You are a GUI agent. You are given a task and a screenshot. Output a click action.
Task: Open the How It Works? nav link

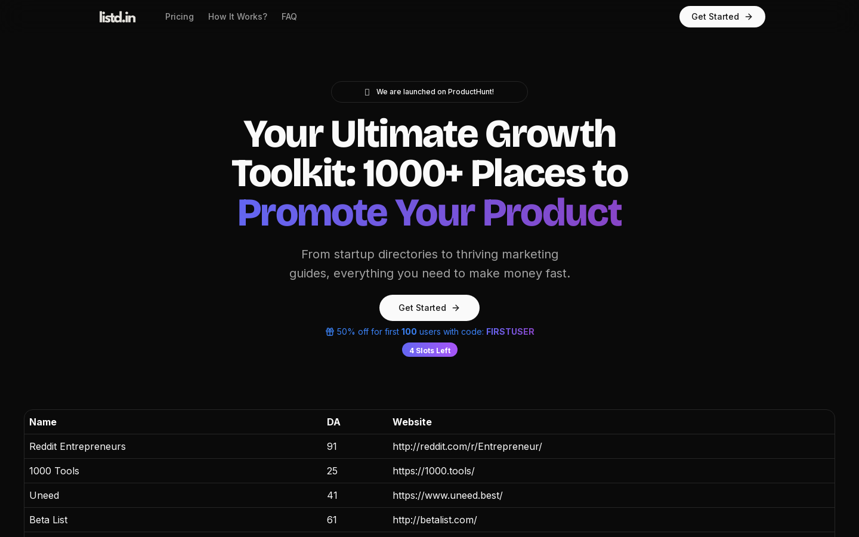(237, 17)
